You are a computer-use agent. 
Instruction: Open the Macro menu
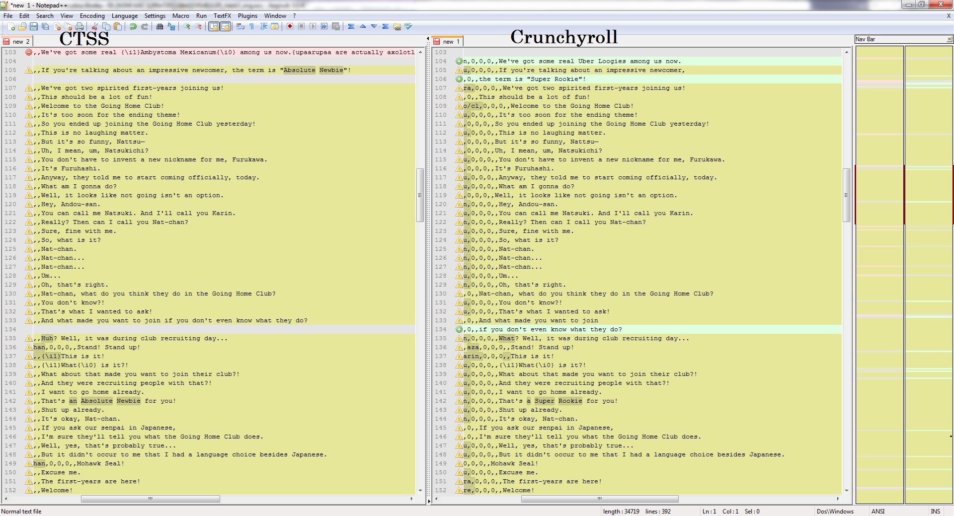coord(181,16)
